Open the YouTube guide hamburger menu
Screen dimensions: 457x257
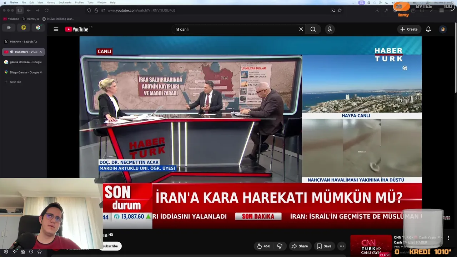pos(56,29)
